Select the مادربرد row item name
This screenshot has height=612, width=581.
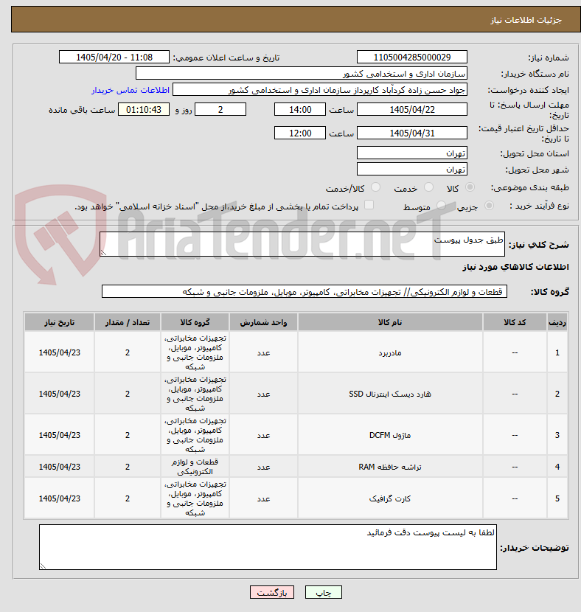pos(390,353)
